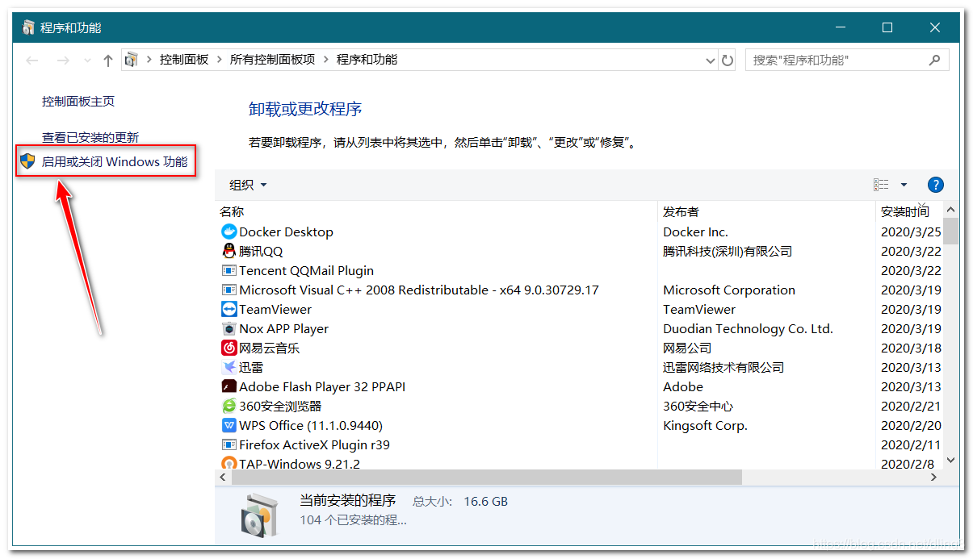This screenshot has width=973, height=559.
Task: Click the vertical scrollbar thumb
Action: [x=950, y=231]
